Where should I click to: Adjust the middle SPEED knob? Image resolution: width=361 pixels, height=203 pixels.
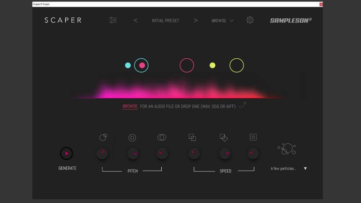pyautogui.click(x=225, y=154)
